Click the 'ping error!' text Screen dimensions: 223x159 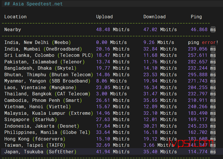(x=203, y=42)
